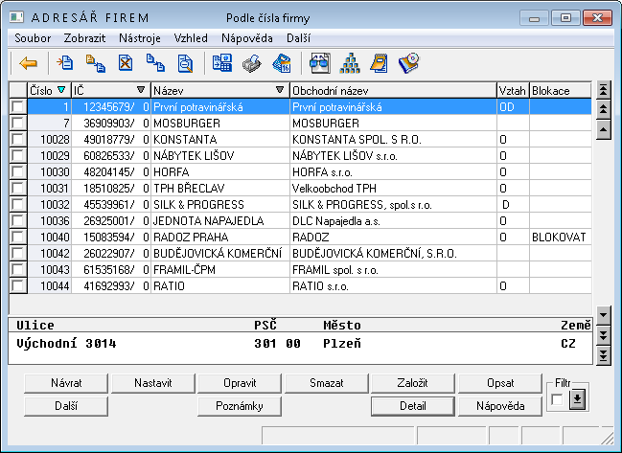Image resolution: width=622 pixels, height=453 pixels.
Task: Open the notepad icon in toolbar
Action: click(379, 64)
